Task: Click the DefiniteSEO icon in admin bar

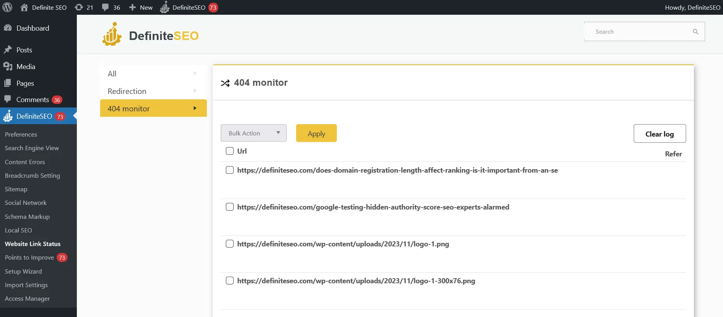Action: pos(165,7)
